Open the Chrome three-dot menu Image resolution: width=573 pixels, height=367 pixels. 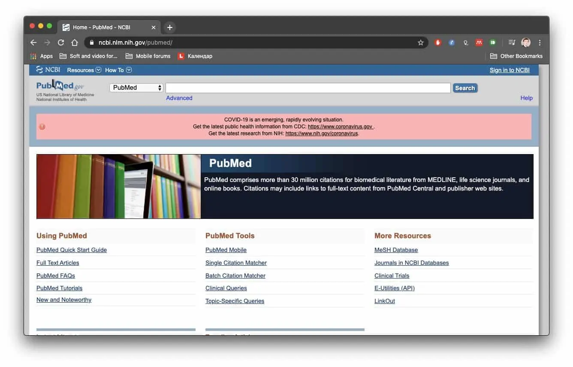click(540, 42)
